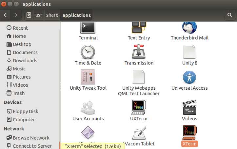
Task: Click the root drive icon in path bar
Action: [x=29, y=15]
